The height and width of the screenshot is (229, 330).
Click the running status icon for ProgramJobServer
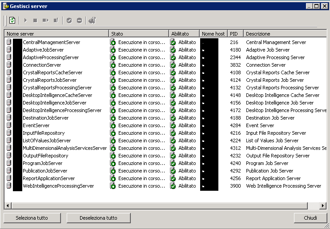tap(113, 163)
